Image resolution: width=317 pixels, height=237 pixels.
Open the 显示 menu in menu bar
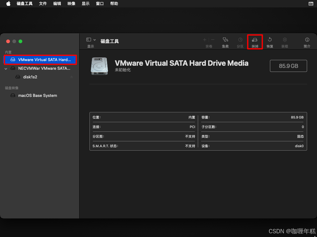tap(85, 4)
